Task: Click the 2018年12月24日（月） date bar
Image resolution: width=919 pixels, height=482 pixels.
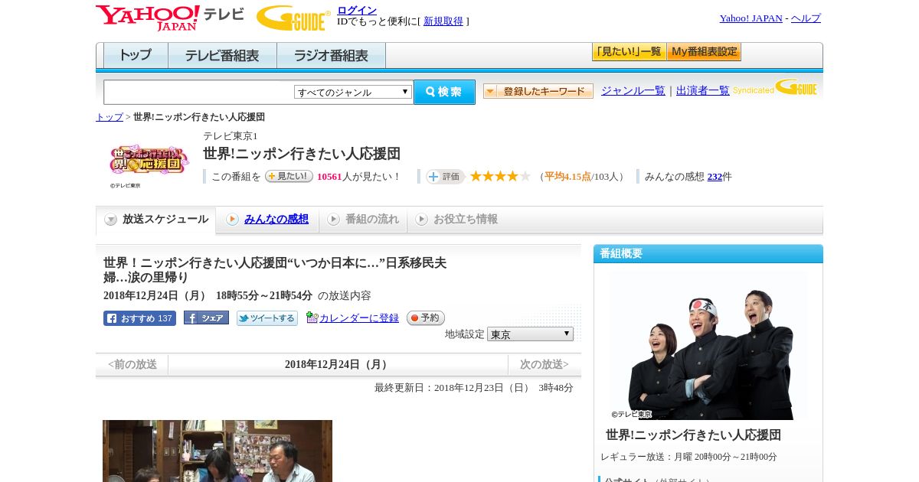Action: tap(338, 365)
